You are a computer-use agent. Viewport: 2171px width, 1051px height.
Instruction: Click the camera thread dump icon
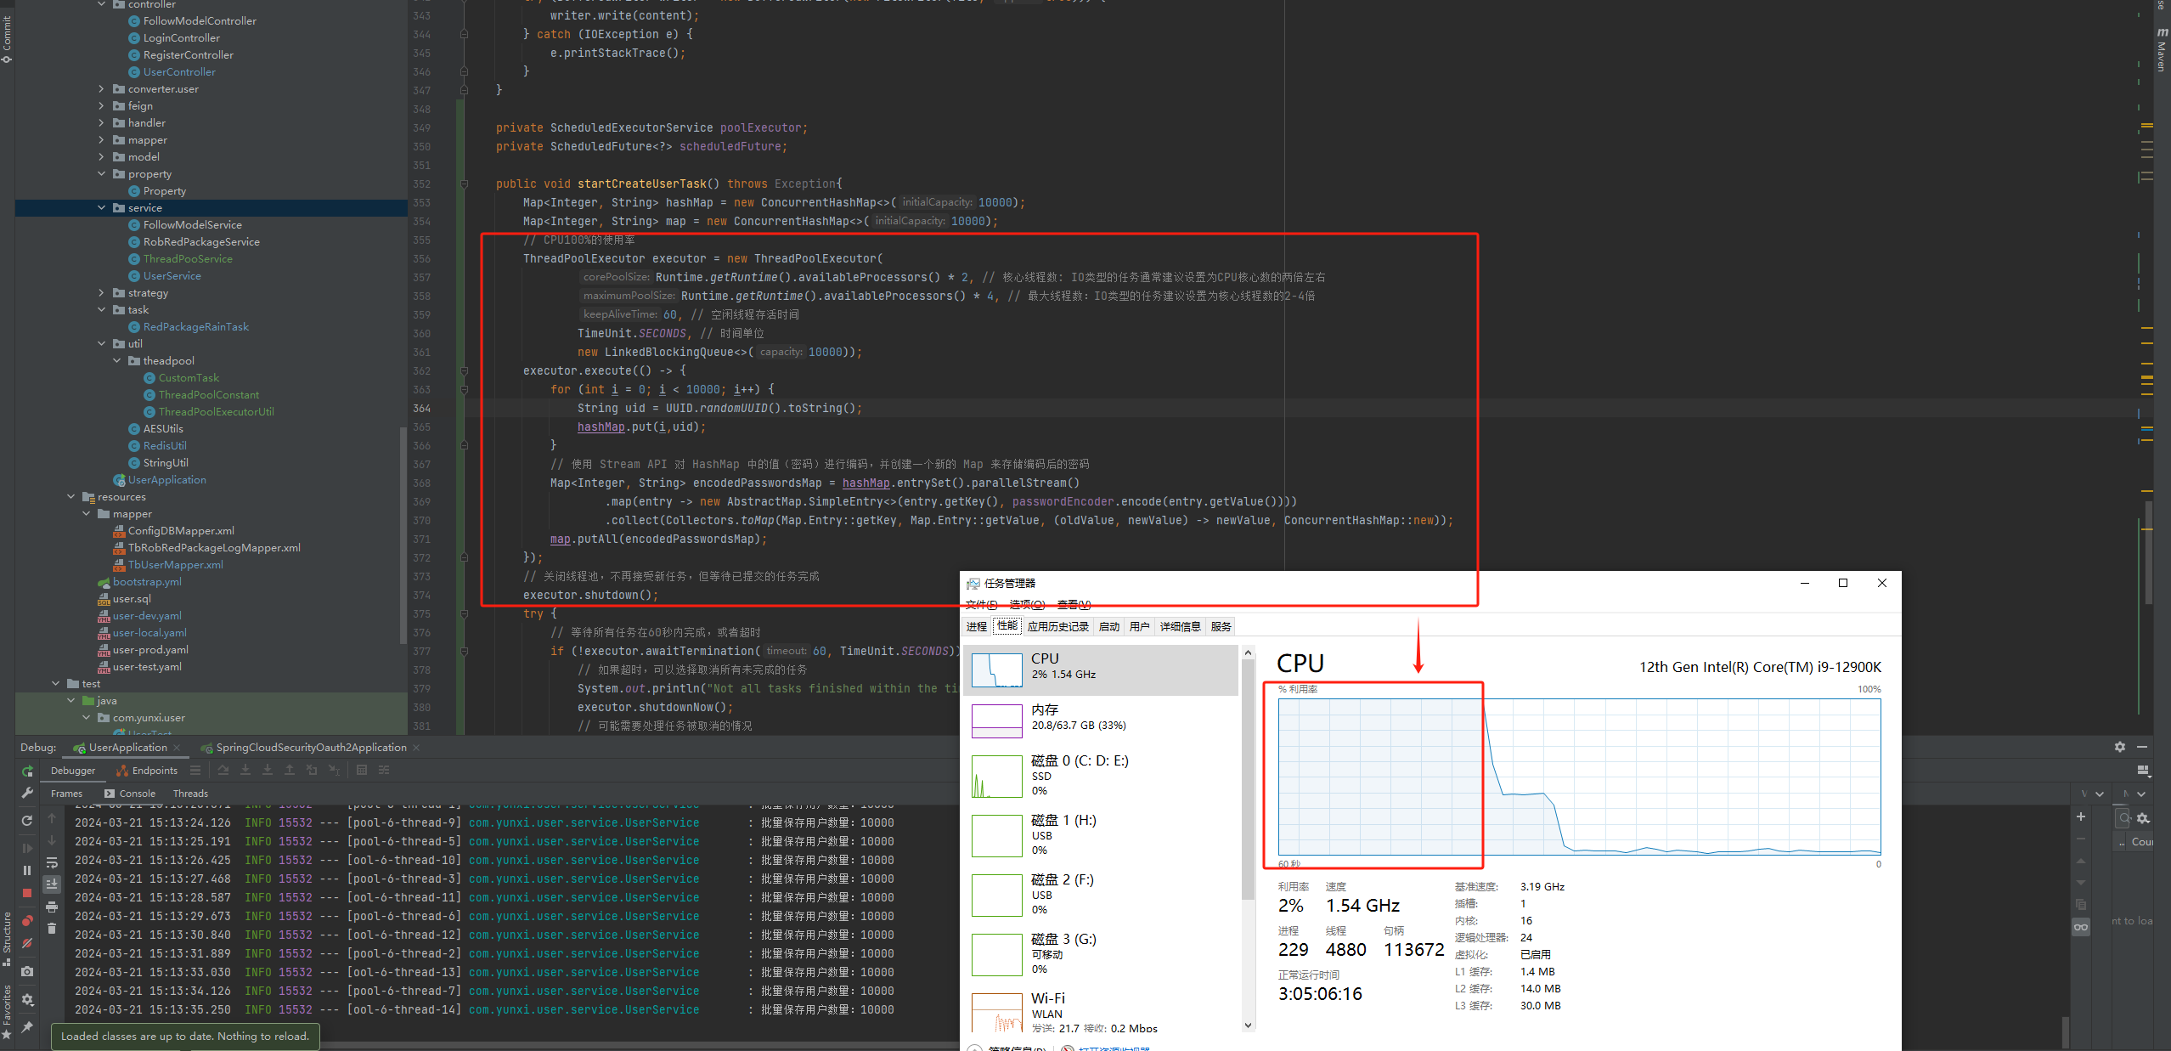pos(27,971)
